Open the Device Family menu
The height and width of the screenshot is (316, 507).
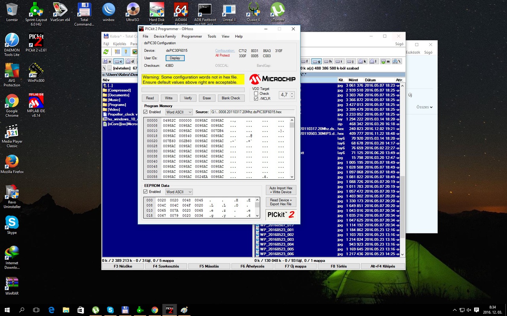click(x=165, y=36)
